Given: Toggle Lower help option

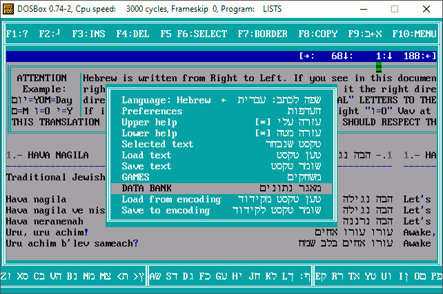Looking at the screenshot, I should [x=221, y=133].
